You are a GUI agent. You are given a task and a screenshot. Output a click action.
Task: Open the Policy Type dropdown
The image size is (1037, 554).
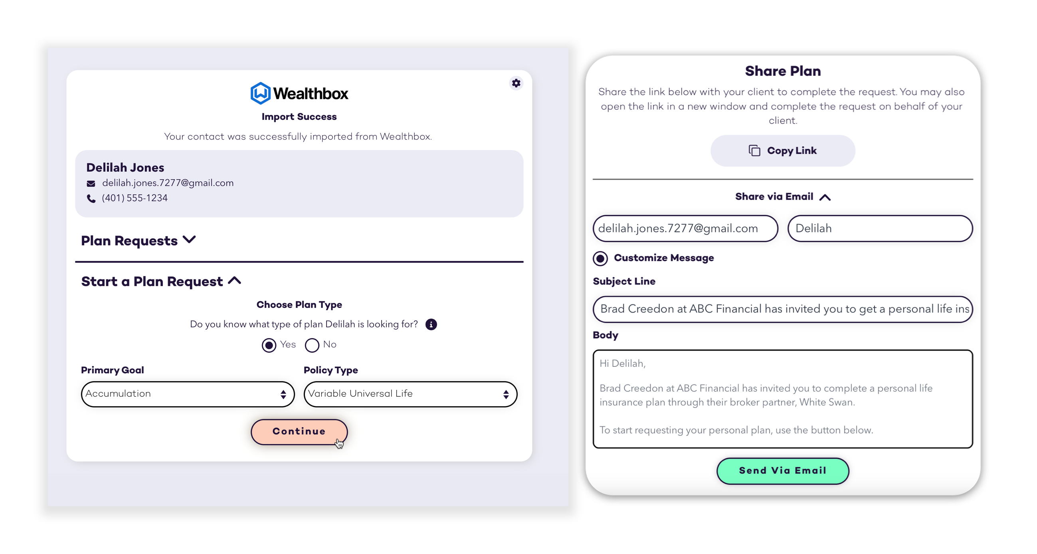point(409,393)
